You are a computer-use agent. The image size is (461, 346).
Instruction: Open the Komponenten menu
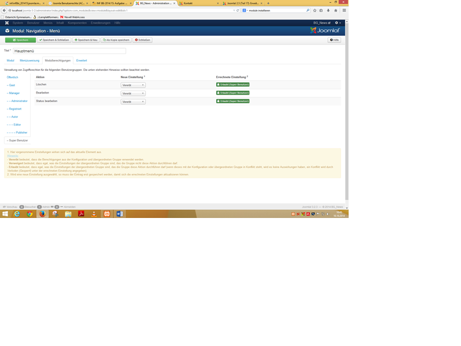(x=77, y=22)
